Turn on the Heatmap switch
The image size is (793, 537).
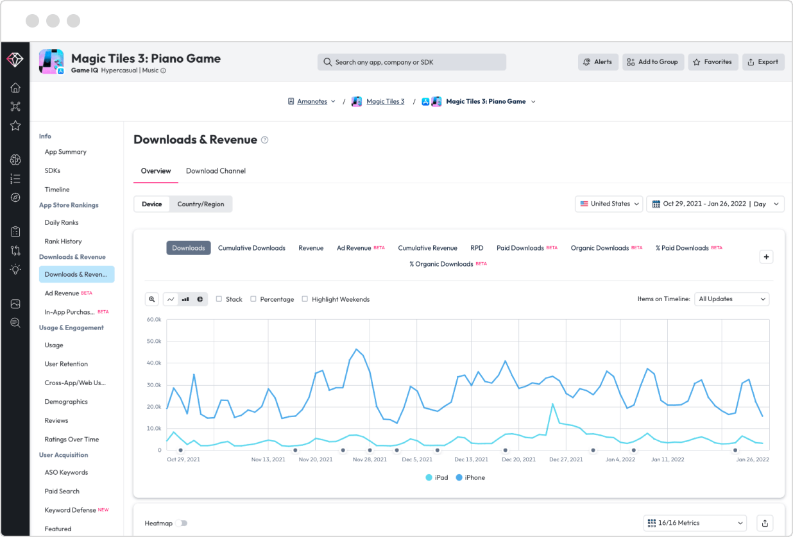[x=183, y=523]
